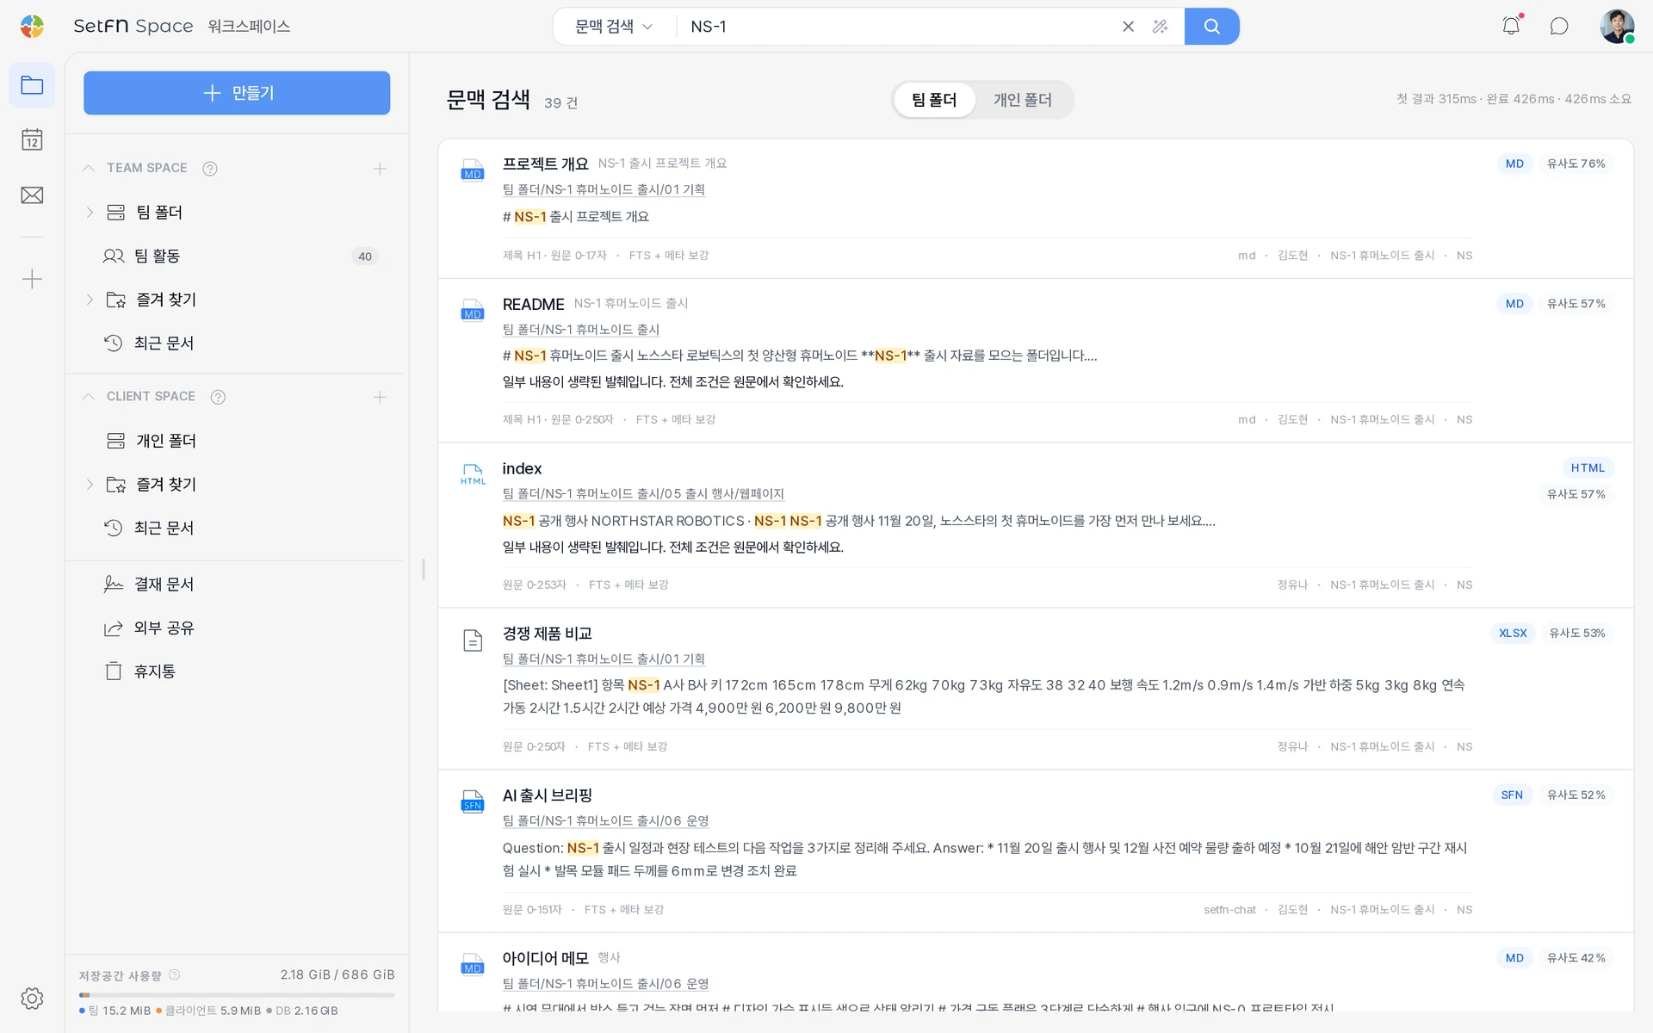Viewport: 1653px width, 1033px height.
Task: Open the chat bubble icon
Action: pos(1559,26)
